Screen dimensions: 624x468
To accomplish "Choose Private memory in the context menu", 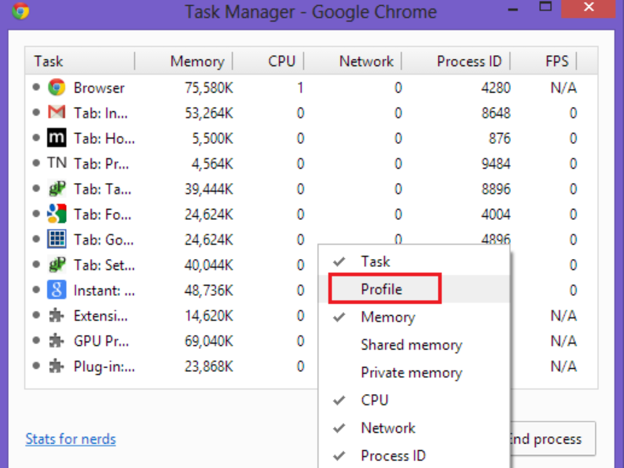I will point(414,372).
